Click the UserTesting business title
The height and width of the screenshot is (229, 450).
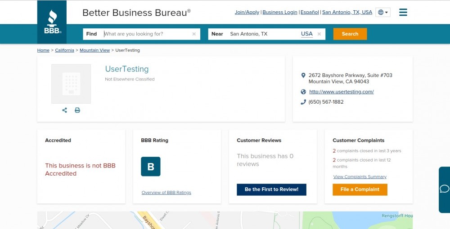(x=127, y=69)
